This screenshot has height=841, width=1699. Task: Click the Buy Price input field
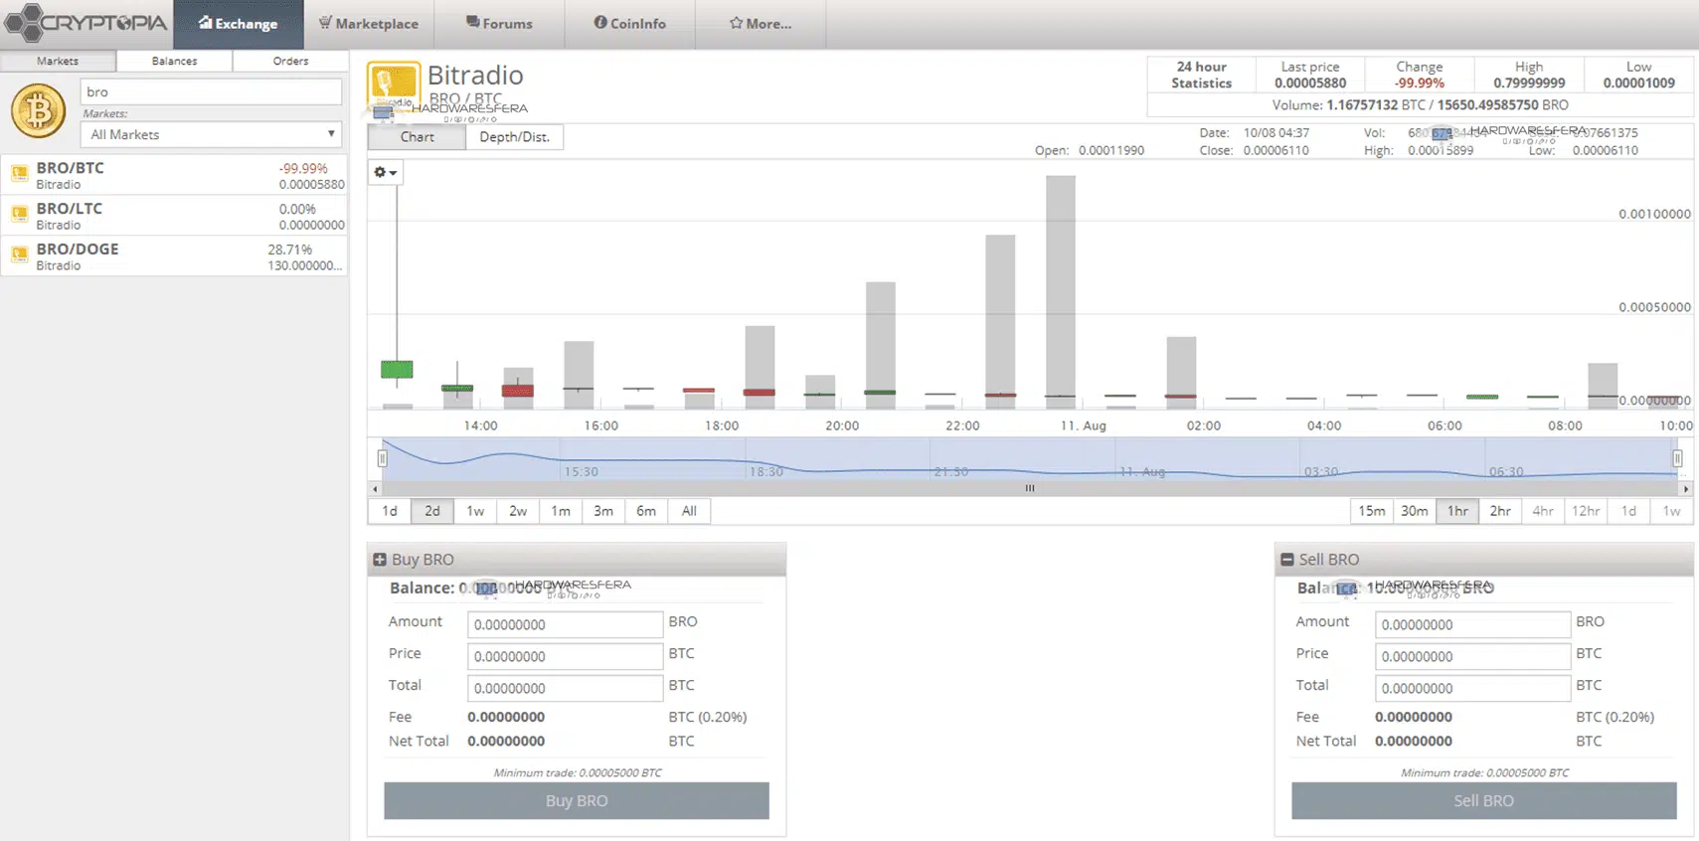pyautogui.click(x=565, y=656)
